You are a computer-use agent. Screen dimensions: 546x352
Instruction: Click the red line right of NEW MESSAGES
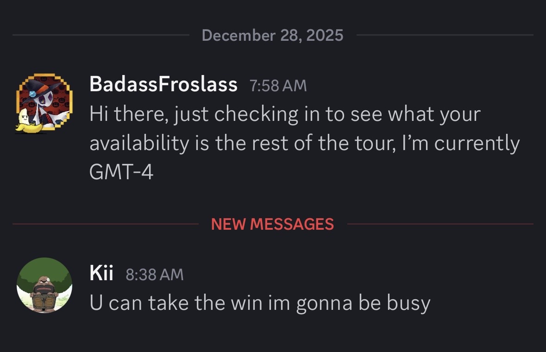pos(440,224)
